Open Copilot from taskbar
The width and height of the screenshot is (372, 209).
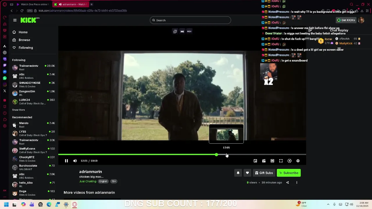[23, 204]
